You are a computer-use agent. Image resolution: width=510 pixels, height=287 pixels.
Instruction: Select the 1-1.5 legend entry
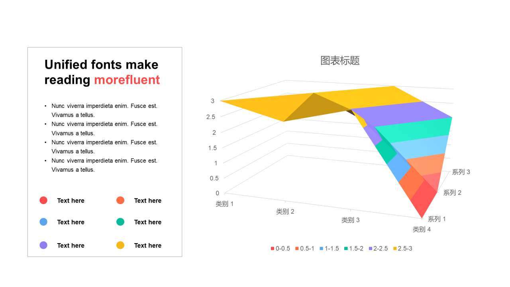pos(330,248)
